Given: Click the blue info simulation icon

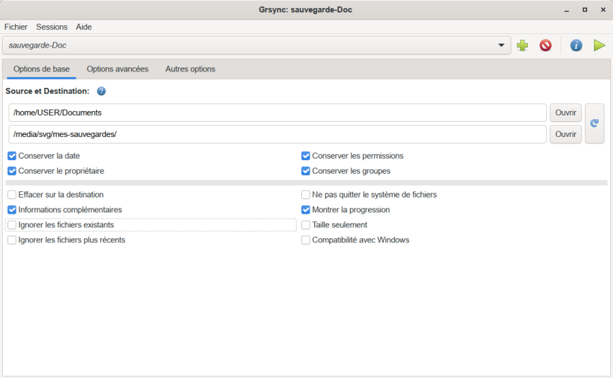Looking at the screenshot, I should [x=576, y=46].
